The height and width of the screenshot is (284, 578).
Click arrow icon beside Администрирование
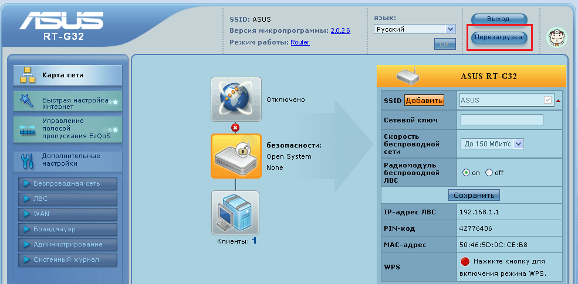(x=26, y=244)
